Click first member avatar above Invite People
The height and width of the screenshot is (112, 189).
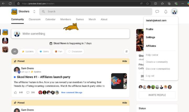pos(140,87)
